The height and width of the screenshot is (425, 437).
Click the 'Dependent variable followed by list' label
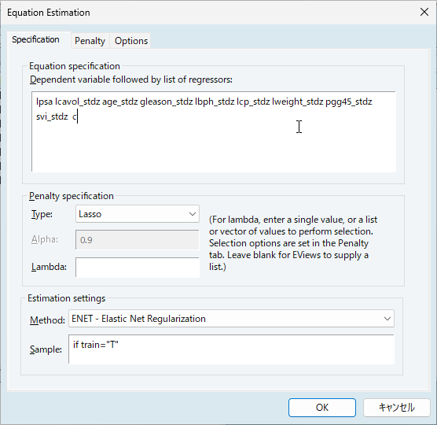(131, 79)
